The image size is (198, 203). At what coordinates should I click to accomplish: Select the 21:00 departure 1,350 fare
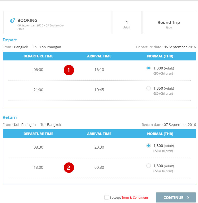149,88
